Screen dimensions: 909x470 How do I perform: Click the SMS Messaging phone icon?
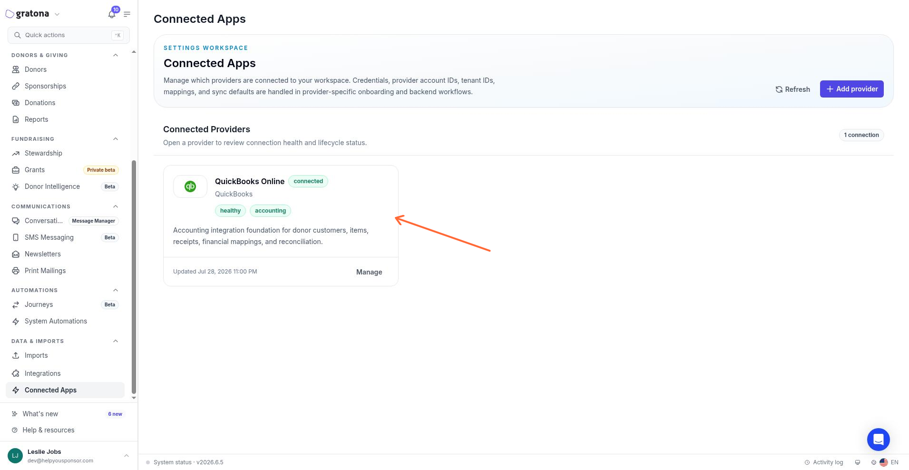pyautogui.click(x=16, y=237)
